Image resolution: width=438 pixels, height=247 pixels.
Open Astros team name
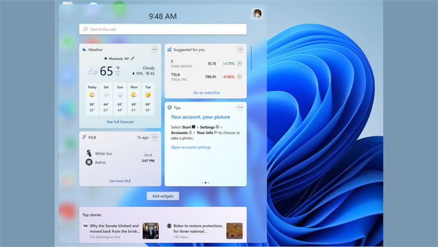[100, 162]
